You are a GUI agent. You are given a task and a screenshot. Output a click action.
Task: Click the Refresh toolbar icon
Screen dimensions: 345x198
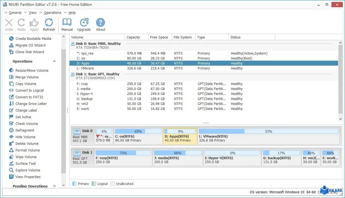tap(49, 23)
